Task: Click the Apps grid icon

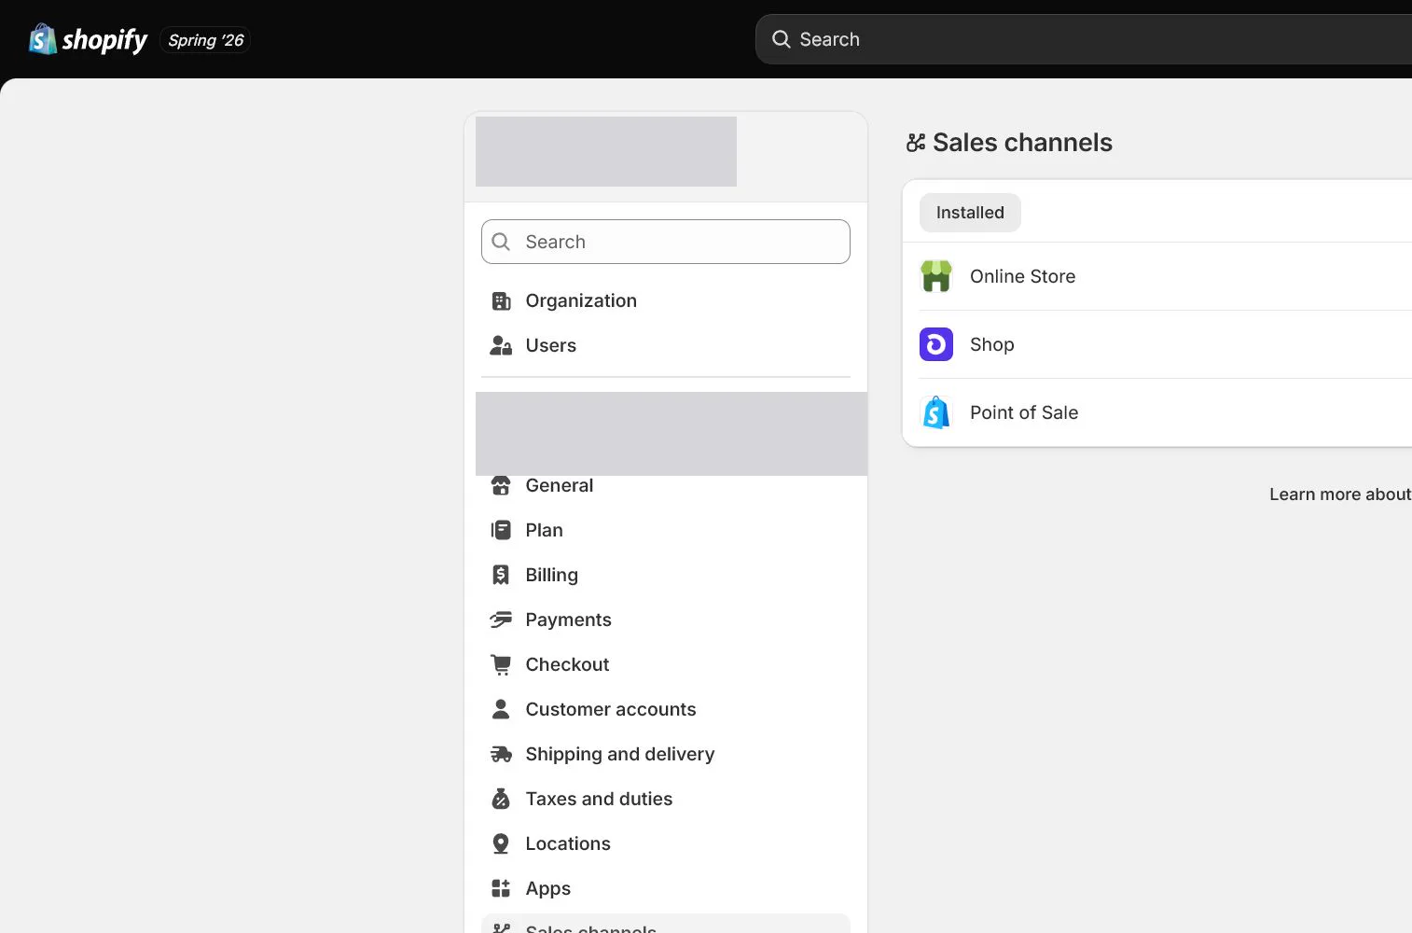Action: tap(501, 888)
